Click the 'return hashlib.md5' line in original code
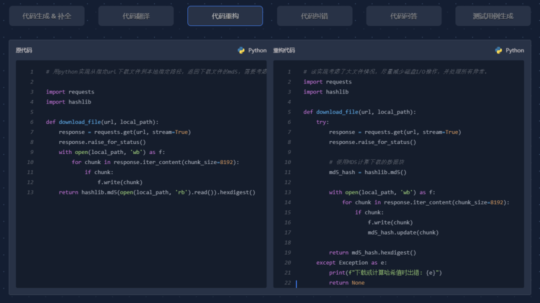This screenshot has width=540, height=303. [x=157, y=192]
